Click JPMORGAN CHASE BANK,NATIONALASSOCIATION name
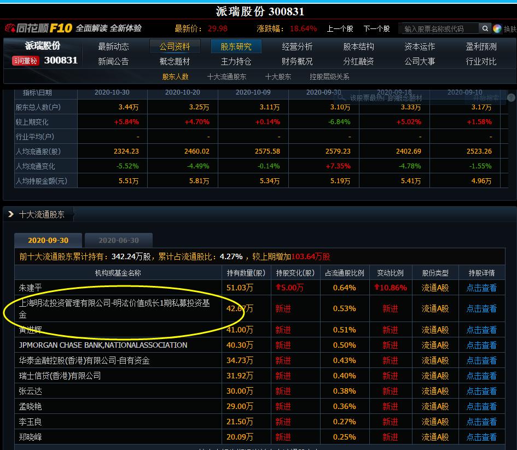The width and height of the screenshot is (517, 450). (103, 345)
